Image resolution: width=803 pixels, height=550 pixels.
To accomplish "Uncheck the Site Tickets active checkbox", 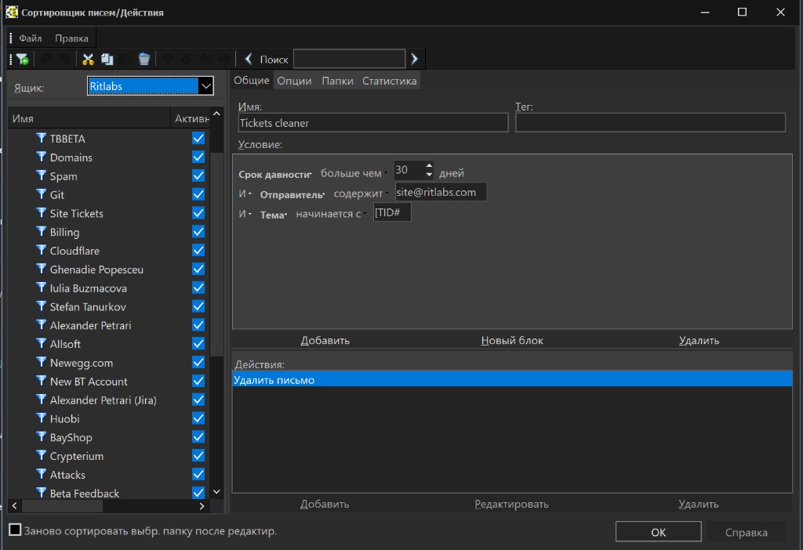I will coord(198,213).
